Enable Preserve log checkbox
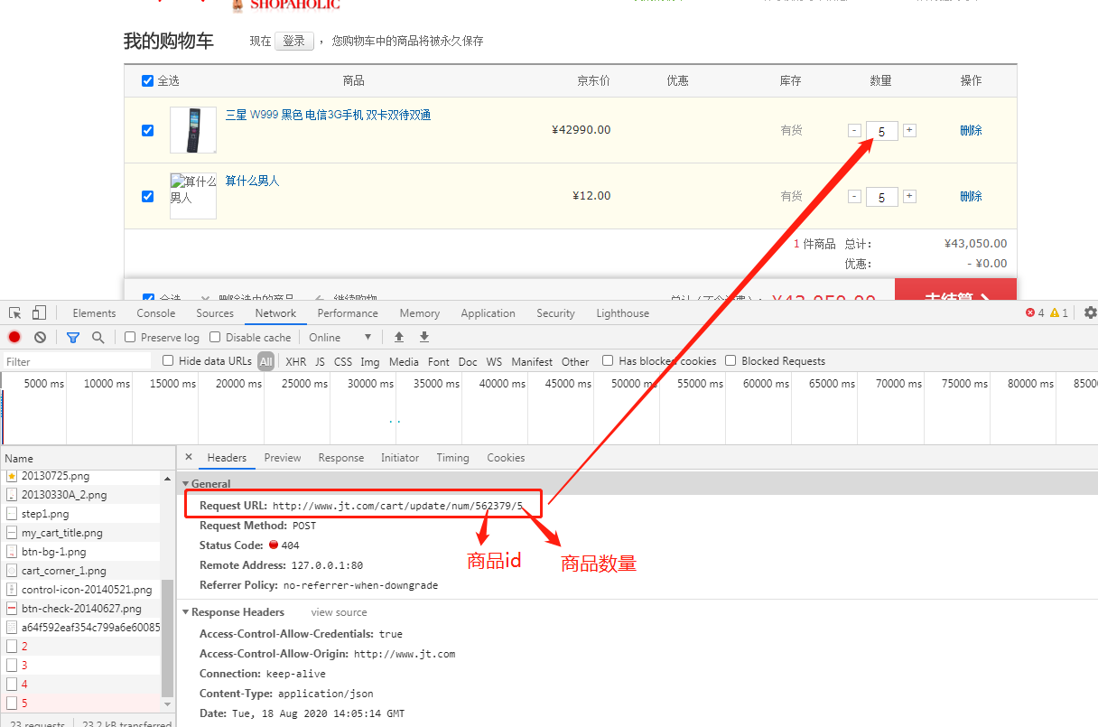The image size is (1098, 727). [131, 337]
